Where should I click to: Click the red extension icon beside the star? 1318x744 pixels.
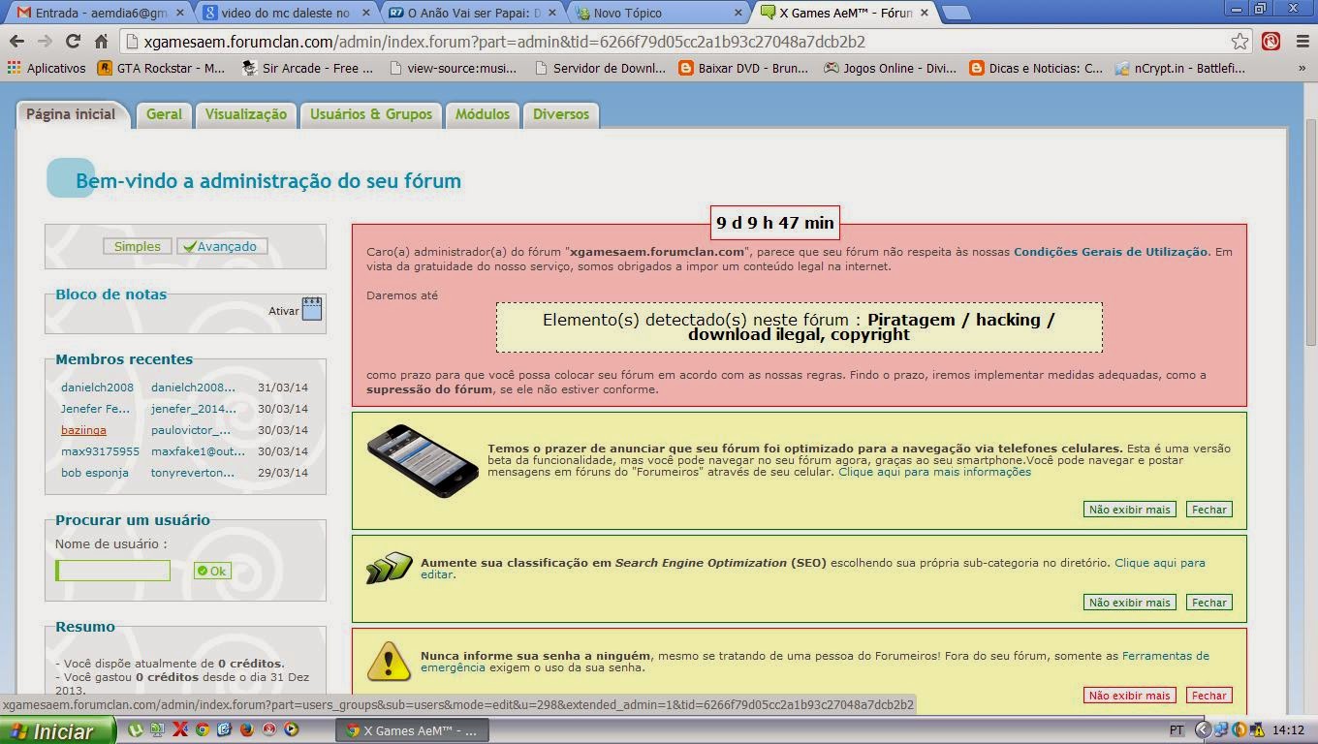1271,42
